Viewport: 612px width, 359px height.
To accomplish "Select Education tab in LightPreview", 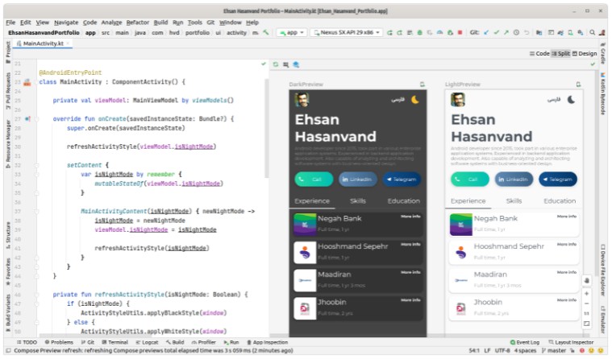I will pyautogui.click(x=560, y=200).
